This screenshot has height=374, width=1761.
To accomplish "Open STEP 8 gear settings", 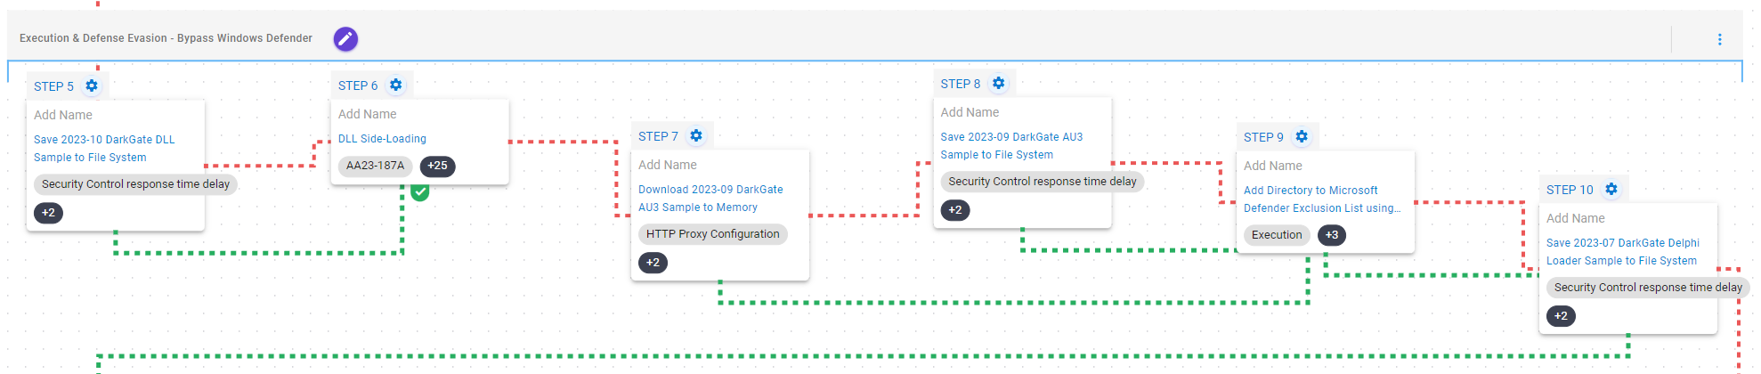I will [999, 84].
